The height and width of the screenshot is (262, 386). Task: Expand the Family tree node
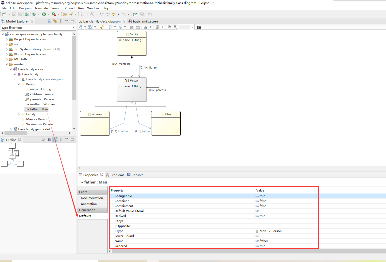click(x=19, y=114)
